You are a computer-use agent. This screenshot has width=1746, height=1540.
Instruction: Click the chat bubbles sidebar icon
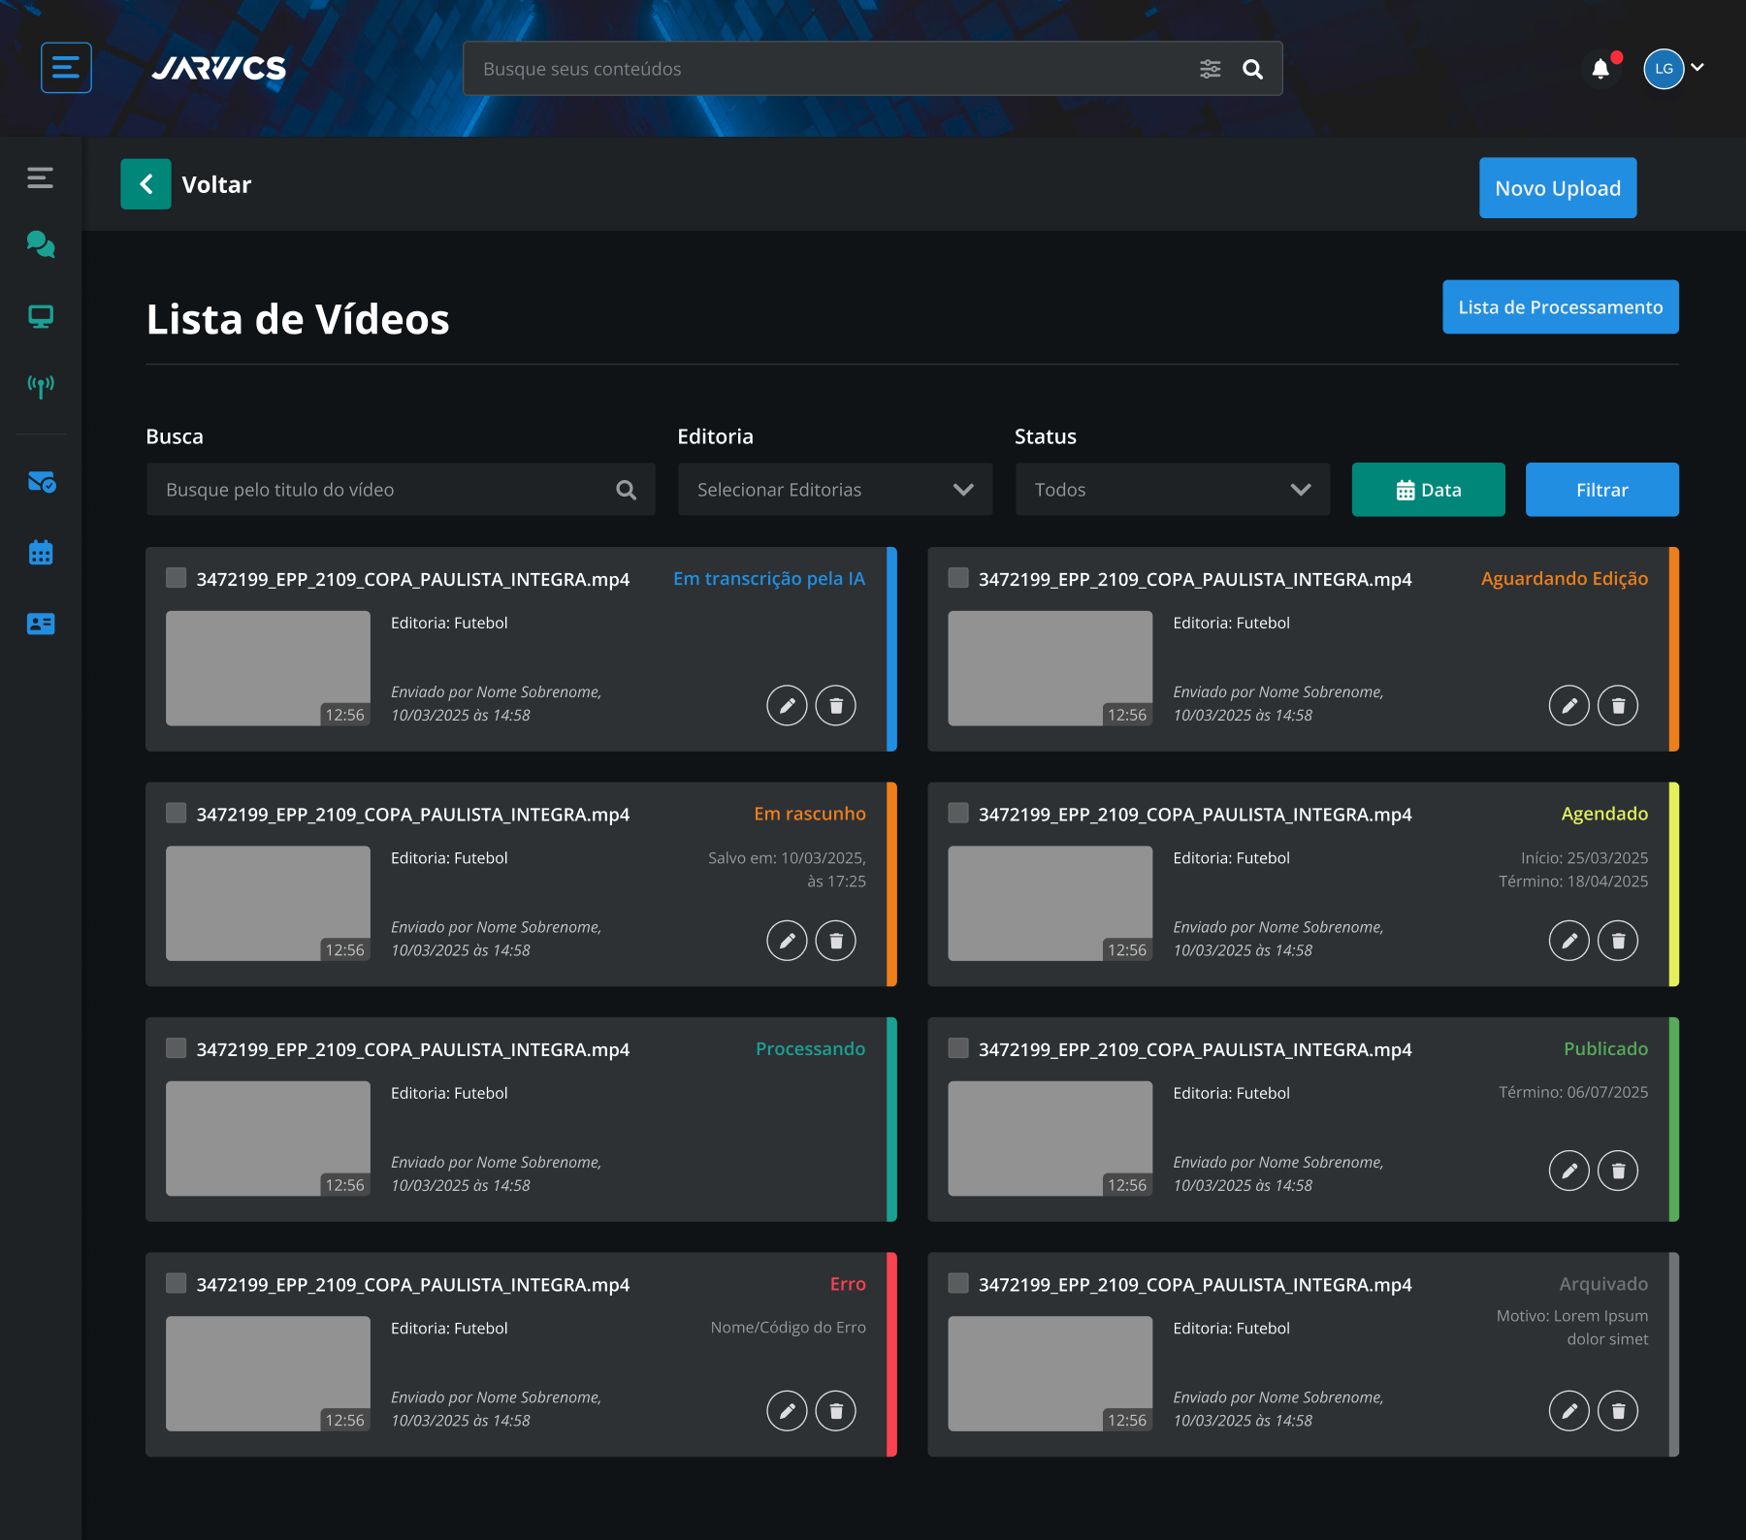click(41, 244)
